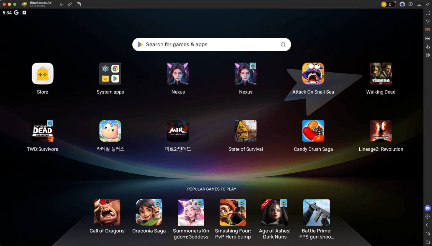The width and height of the screenshot is (432, 246).
Task: Go back using title bar arrow
Action: point(62,4)
